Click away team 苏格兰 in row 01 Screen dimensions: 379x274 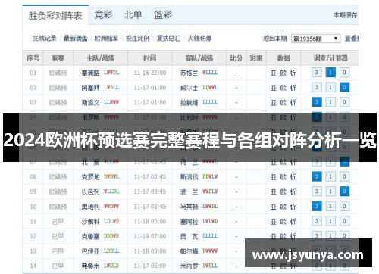pos(189,73)
